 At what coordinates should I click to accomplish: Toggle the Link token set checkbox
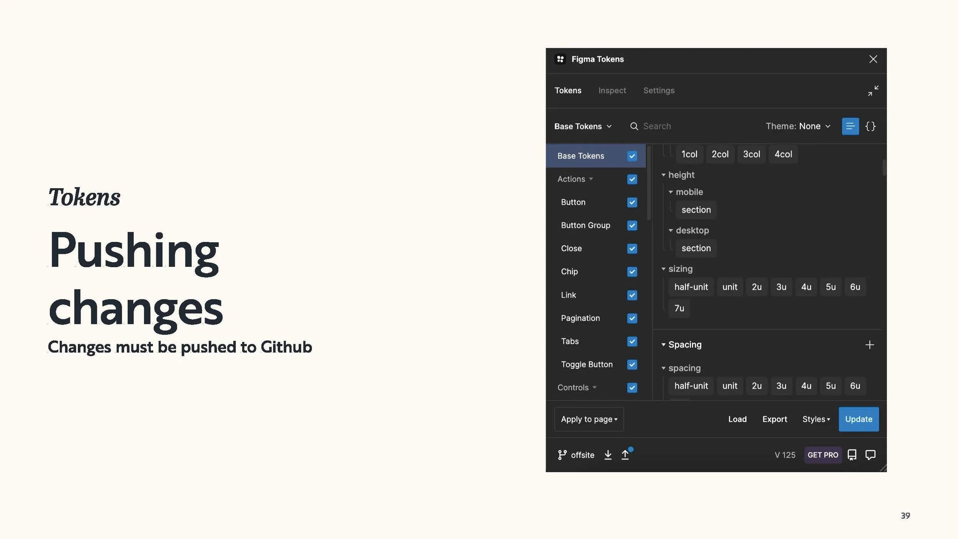tap(632, 295)
